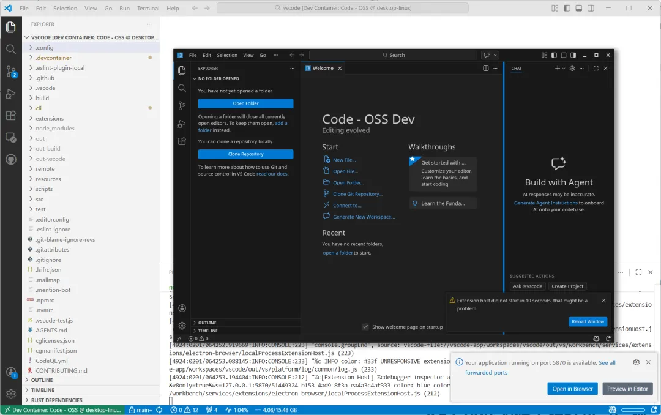Open Run and Debug in Code - OSS Dev window
The image size is (661, 415).
pyautogui.click(x=182, y=124)
